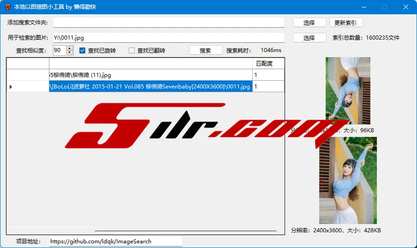The width and height of the screenshot is (417, 248).
Task: Click the 大小: 96KB text
Action: [x=359, y=130]
